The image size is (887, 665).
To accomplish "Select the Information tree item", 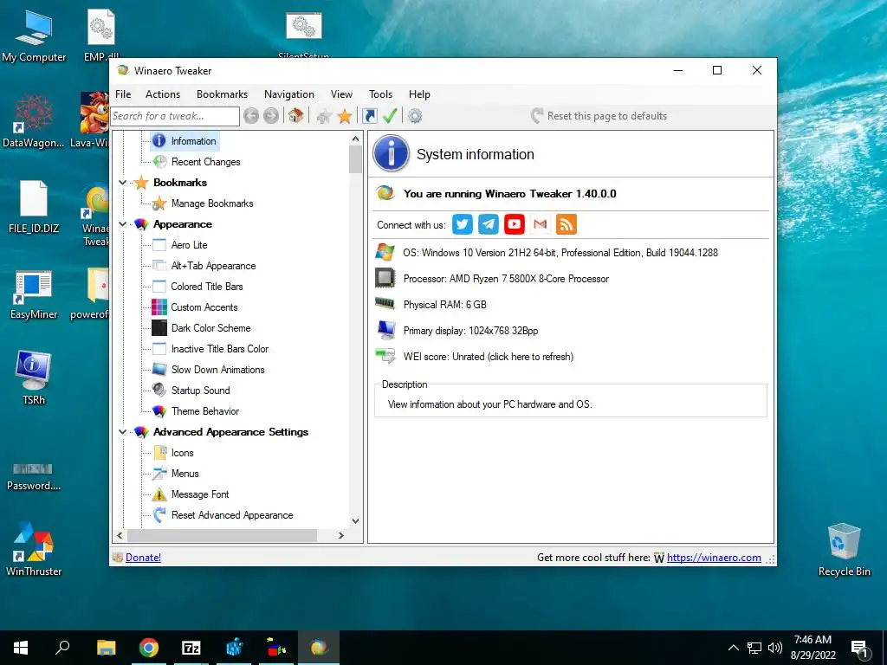I will click(193, 141).
